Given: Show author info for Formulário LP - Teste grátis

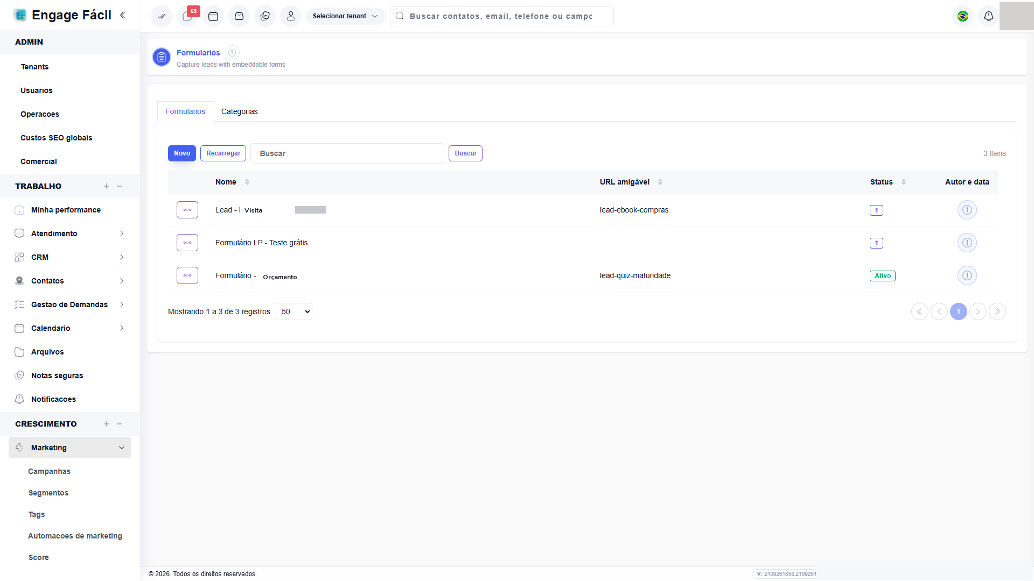Looking at the screenshot, I should point(967,243).
